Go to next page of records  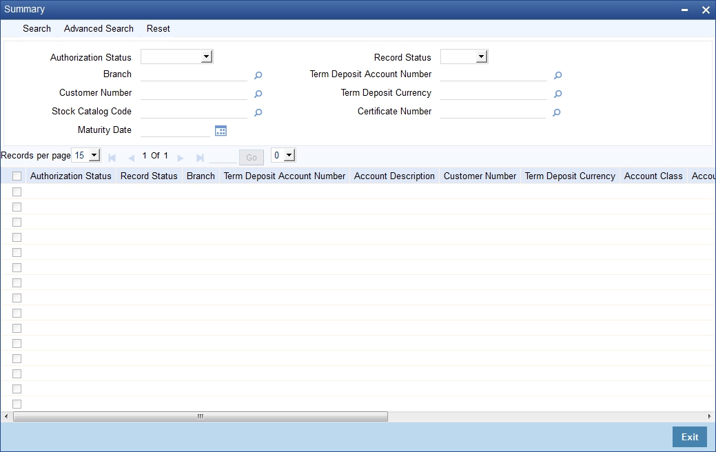coord(181,158)
